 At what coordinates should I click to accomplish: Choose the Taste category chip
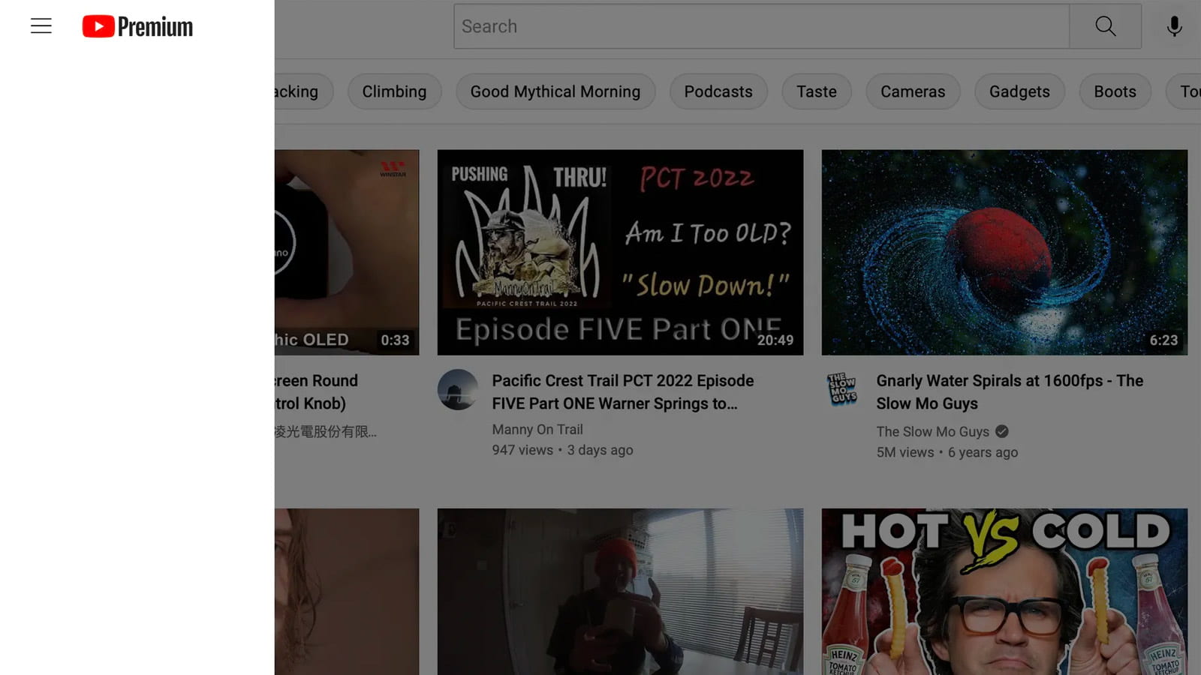coord(816,91)
